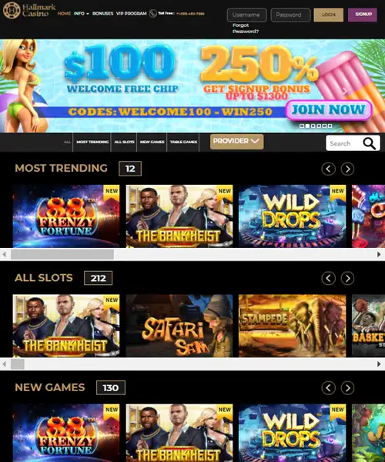Click the SIGNUP button
This screenshot has width=385, height=462.
coord(363,15)
